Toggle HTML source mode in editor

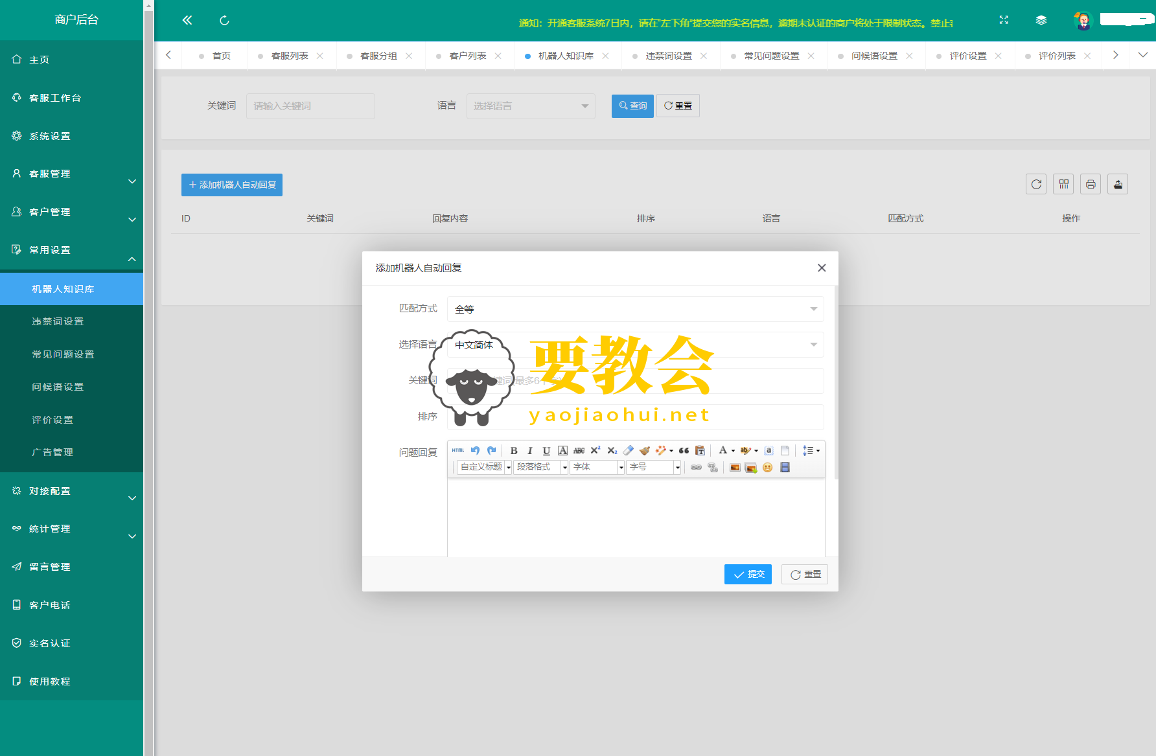tap(458, 450)
